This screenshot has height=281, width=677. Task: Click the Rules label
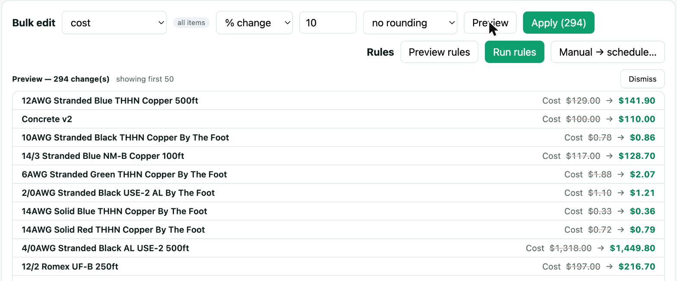click(x=380, y=52)
